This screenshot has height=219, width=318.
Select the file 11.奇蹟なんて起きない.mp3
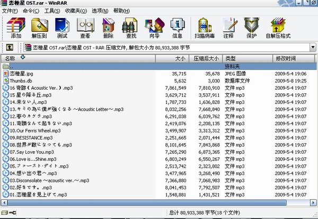pyautogui.click(x=41, y=124)
